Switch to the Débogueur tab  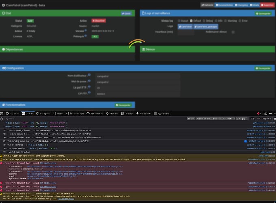tap(43, 114)
